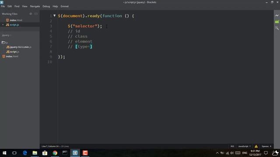Click the indentation size value 4
Viewport: 280px width, 157px height.
270,146
